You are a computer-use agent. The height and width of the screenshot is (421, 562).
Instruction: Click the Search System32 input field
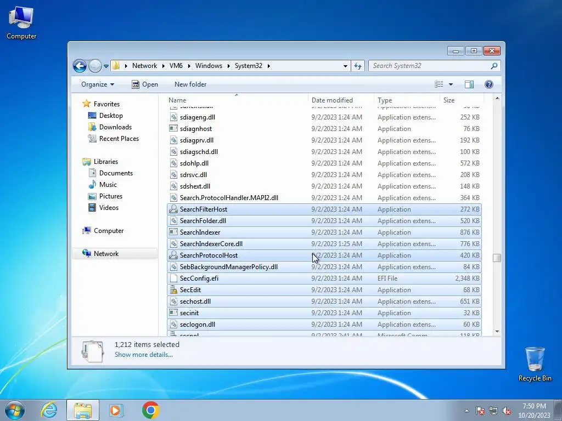pos(430,66)
